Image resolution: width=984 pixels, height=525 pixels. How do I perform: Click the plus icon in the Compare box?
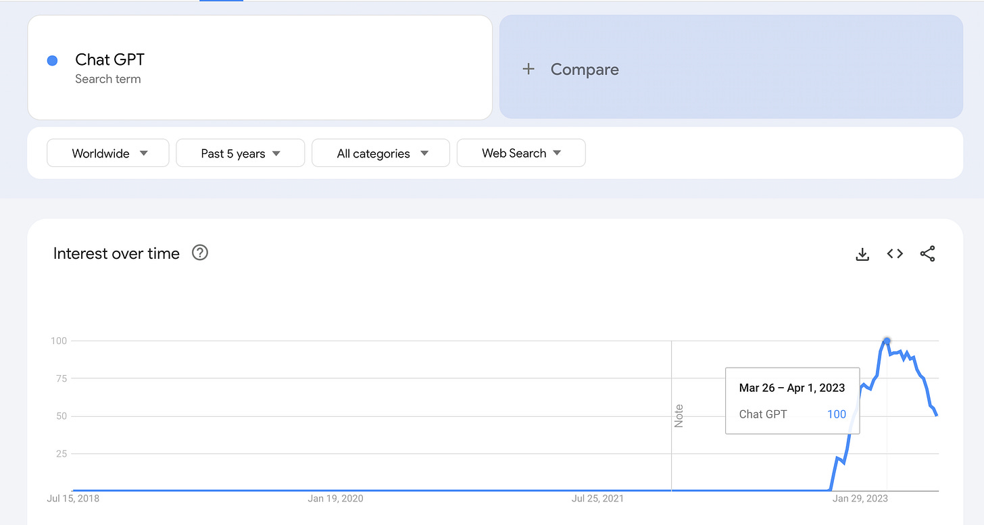tap(528, 69)
